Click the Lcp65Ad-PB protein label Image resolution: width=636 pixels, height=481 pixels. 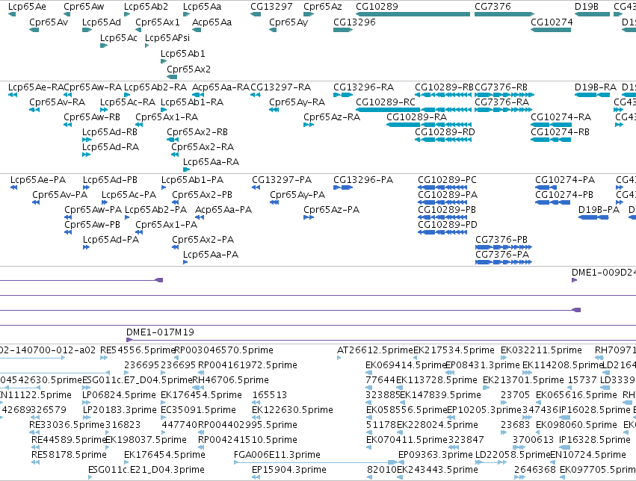(110, 180)
